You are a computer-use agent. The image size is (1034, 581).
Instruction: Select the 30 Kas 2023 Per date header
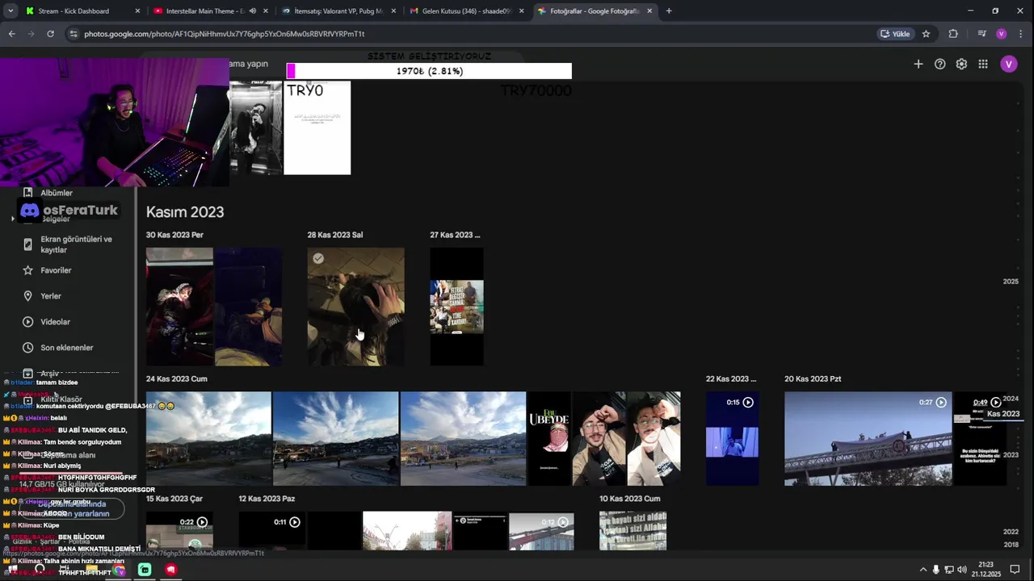pyautogui.click(x=174, y=235)
